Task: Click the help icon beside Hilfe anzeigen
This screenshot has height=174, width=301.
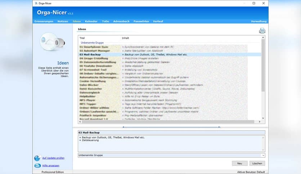Action: [37, 165]
